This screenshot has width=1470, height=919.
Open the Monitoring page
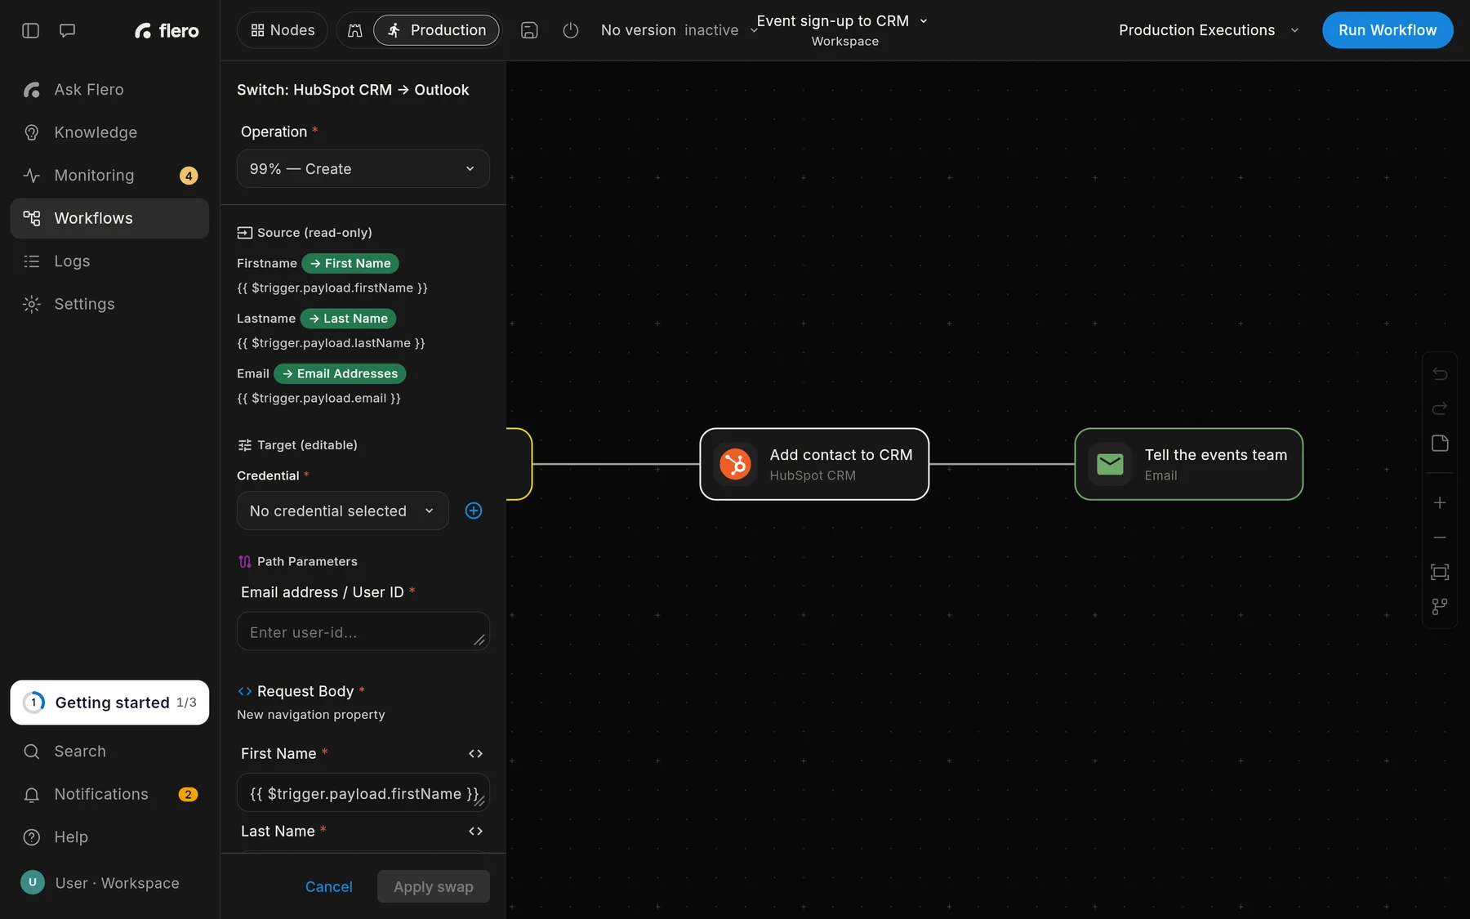(x=109, y=176)
